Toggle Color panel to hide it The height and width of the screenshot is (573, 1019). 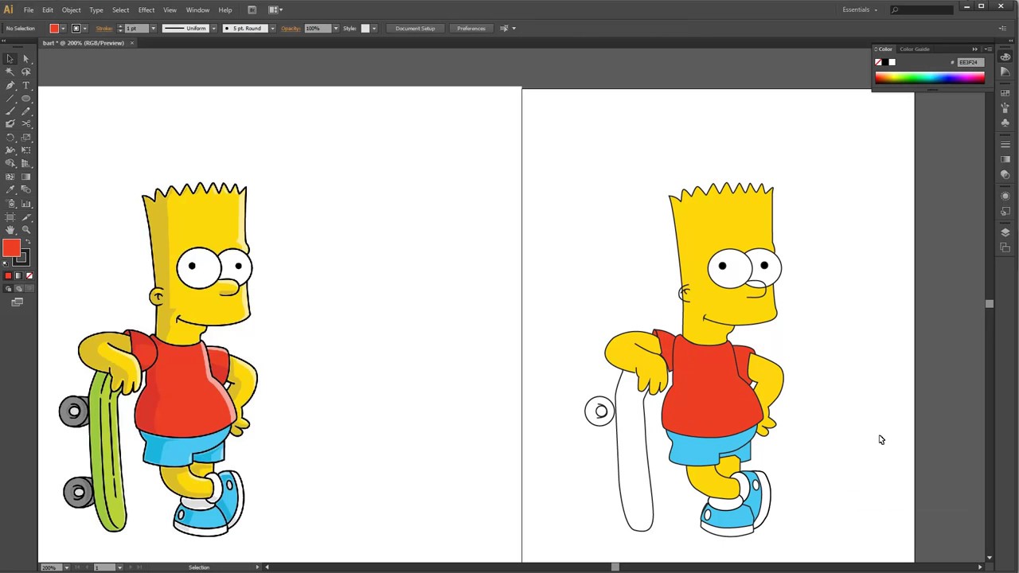pos(885,49)
